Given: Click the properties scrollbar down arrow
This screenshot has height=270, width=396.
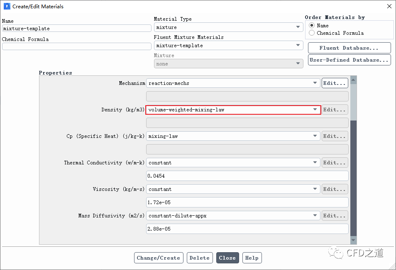Looking at the screenshot, I should point(353,240).
